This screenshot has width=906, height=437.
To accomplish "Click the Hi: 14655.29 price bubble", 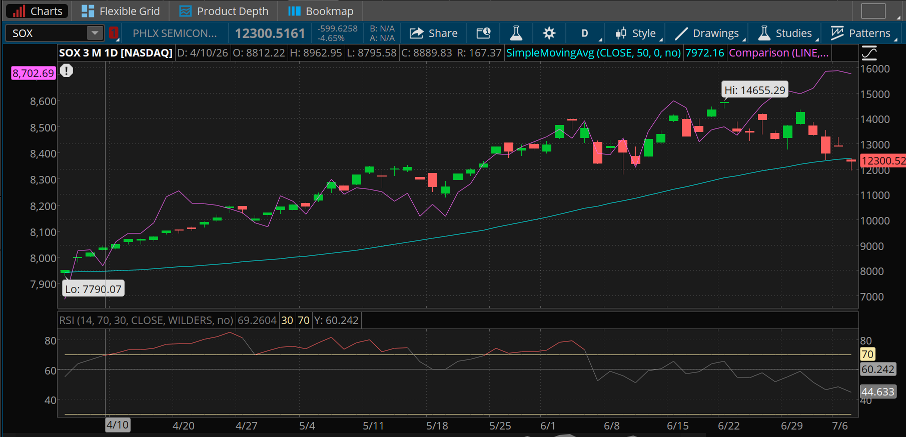I will [755, 90].
